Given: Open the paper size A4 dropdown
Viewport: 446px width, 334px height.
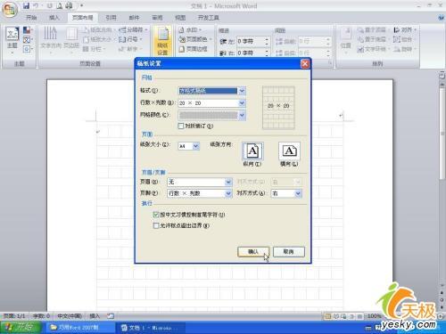Looking at the screenshot, I should (196, 146).
